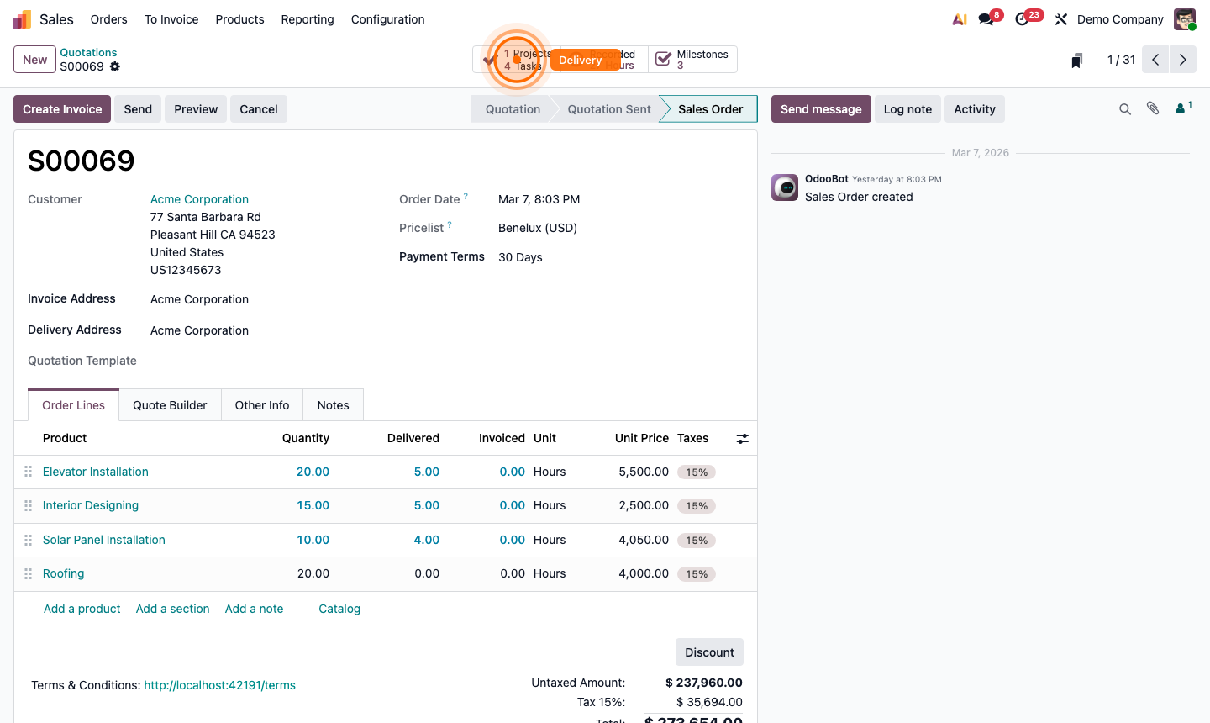Search messages in the chatter

click(x=1125, y=108)
